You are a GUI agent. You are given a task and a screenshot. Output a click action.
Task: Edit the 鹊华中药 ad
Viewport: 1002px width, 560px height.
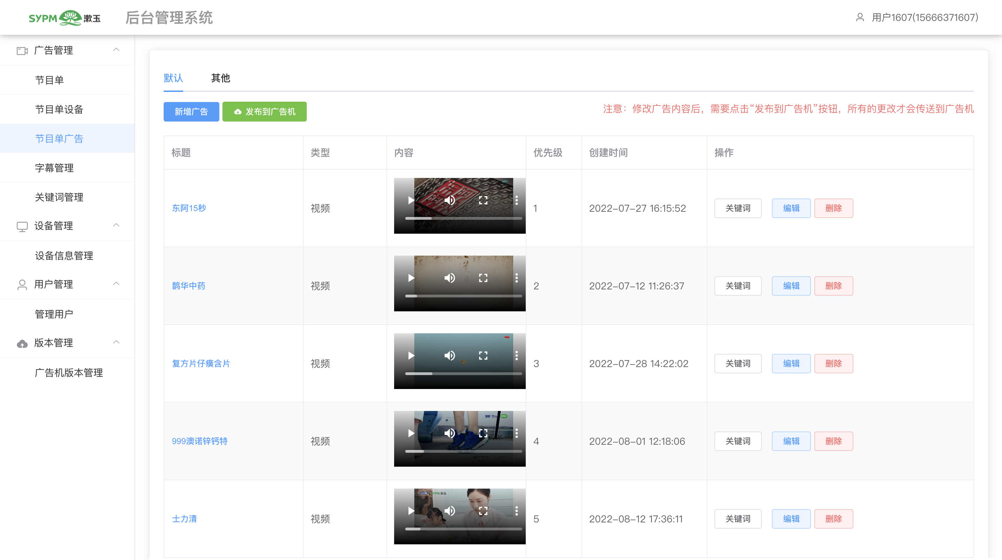[791, 286]
